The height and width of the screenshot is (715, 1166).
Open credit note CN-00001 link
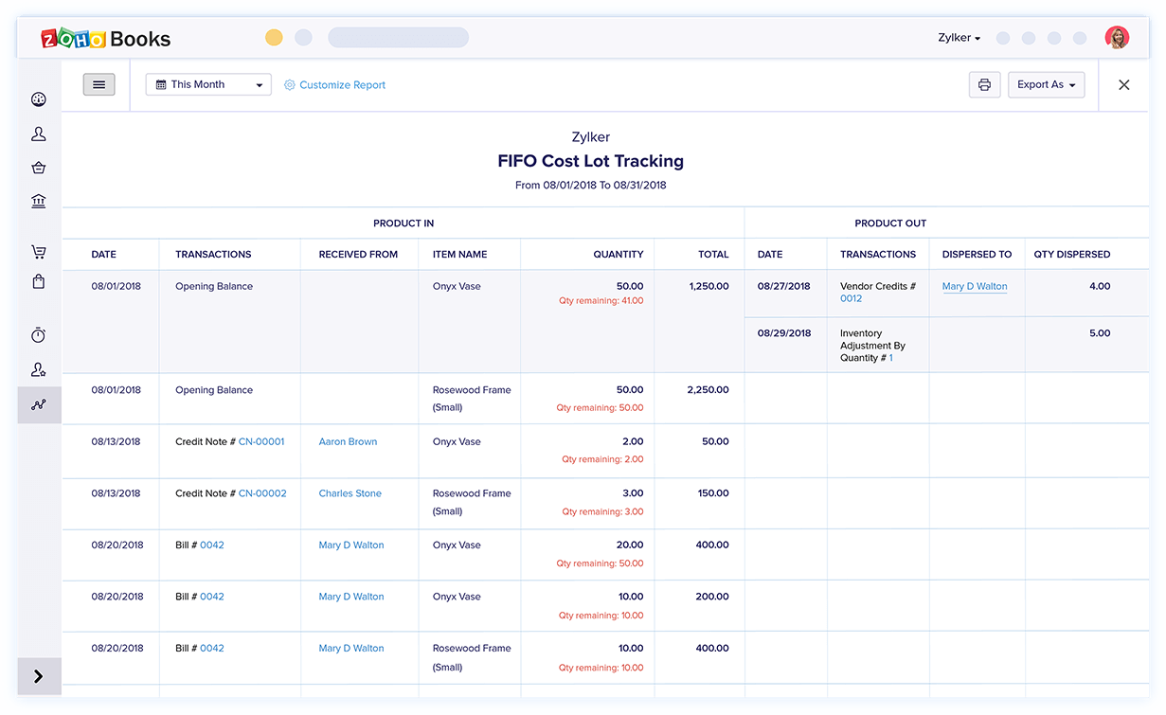click(261, 441)
